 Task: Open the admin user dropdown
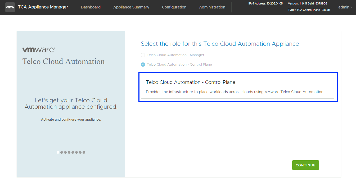345,7
